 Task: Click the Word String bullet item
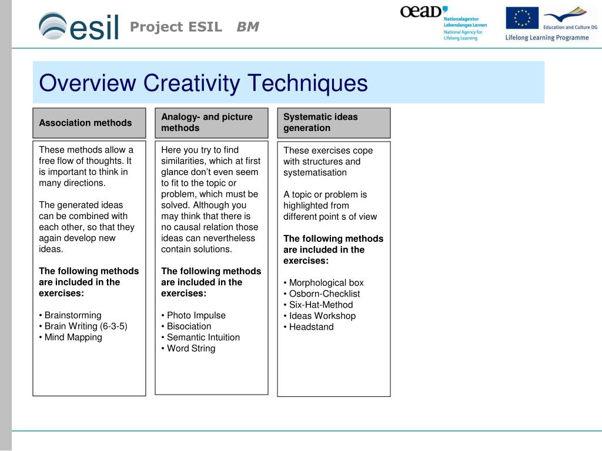point(188,348)
